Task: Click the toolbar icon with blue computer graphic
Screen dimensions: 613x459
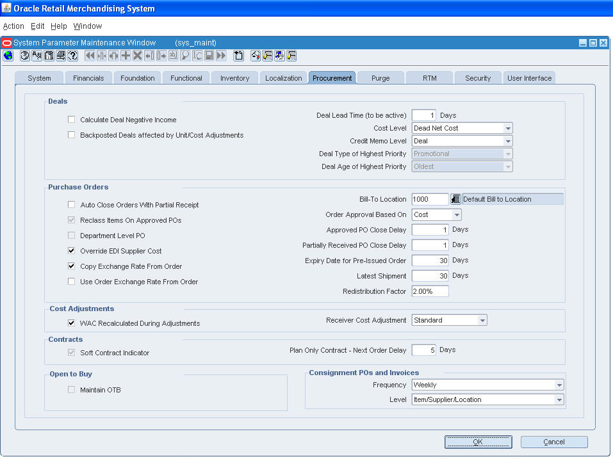Action: (279, 56)
